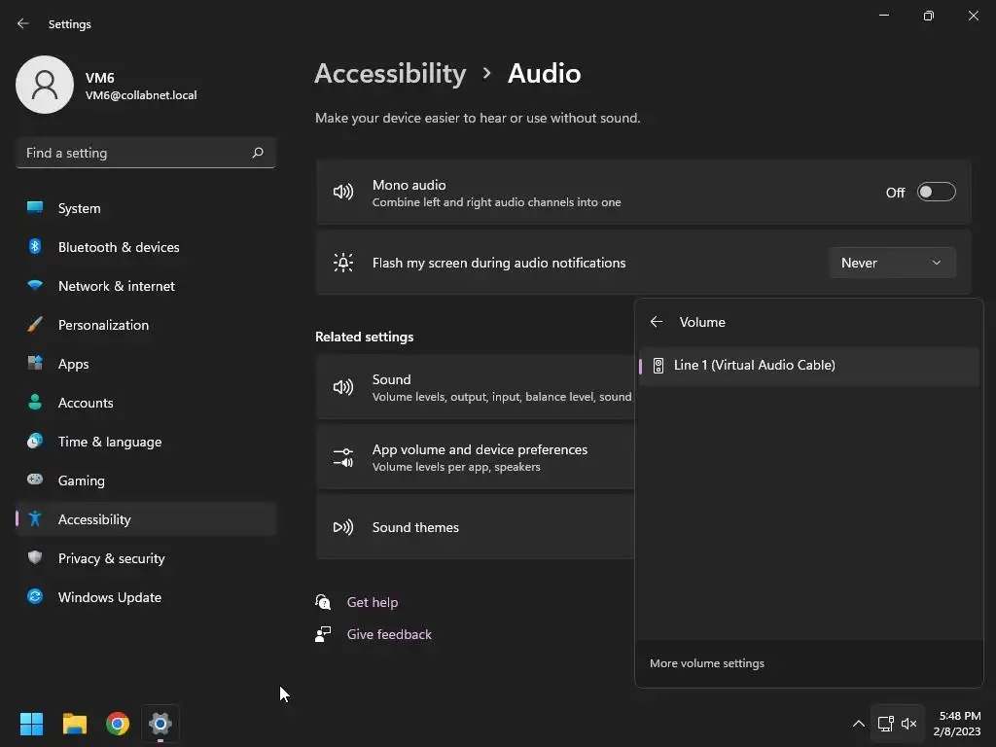The image size is (996, 747).
Task: Open Windows Update settings
Action: (x=110, y=597)
